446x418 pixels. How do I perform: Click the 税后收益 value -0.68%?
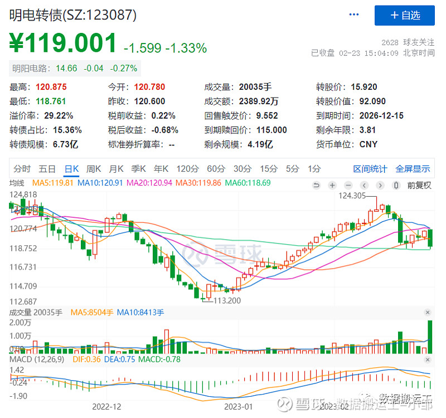click(x=164, y=130)
